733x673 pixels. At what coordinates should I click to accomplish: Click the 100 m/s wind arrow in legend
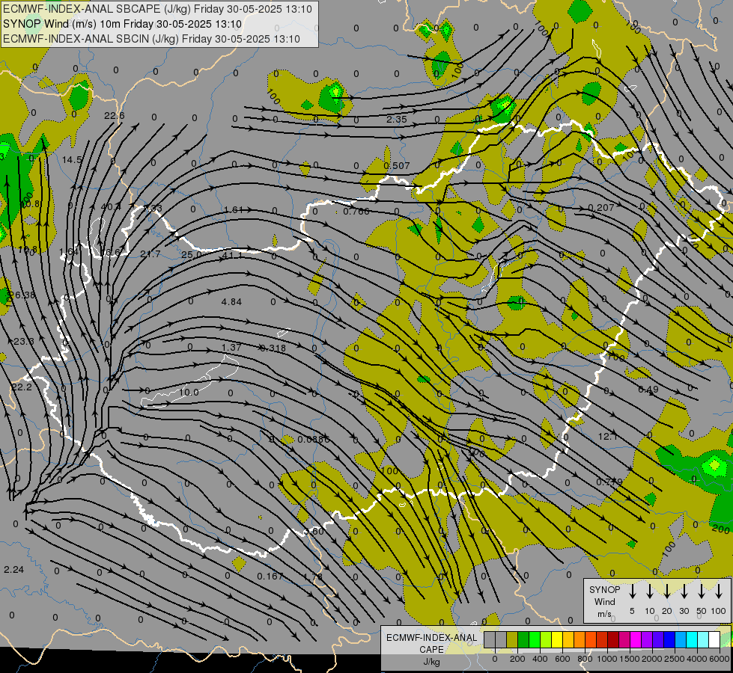tap(719, 591)
